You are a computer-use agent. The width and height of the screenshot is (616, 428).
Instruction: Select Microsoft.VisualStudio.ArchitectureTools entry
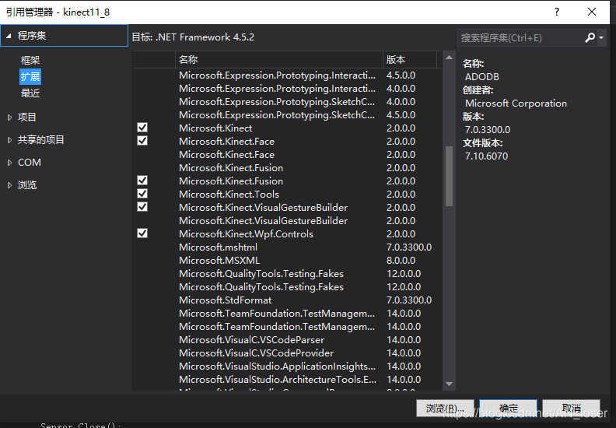(287, 380)
